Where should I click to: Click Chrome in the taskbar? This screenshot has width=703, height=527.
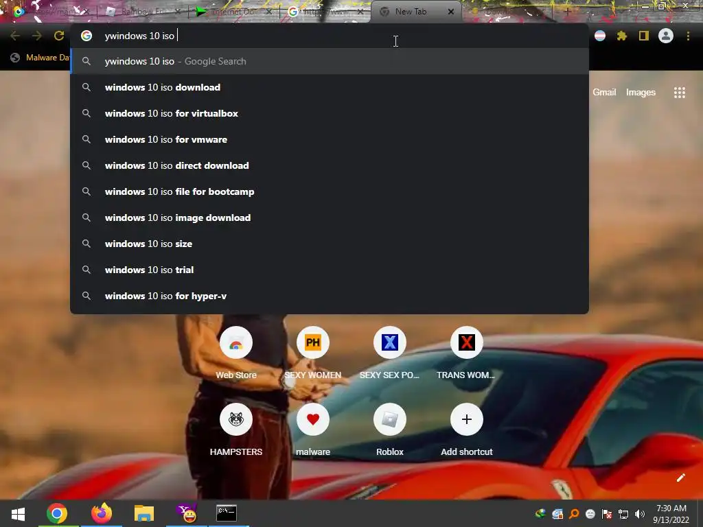pyautogui.click(x=57, y=513)
